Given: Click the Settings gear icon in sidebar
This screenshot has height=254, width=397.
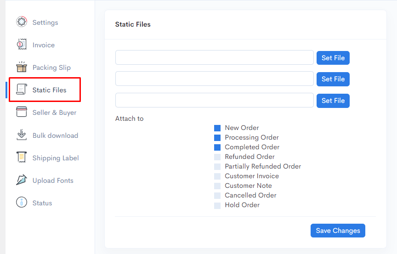Looking at the screenshot, I should click(22, 22).
